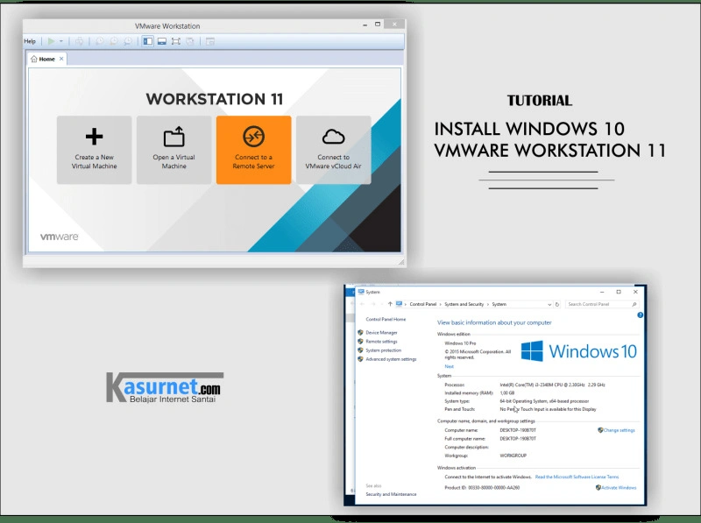Open Remote settings link
The height and width of the screenshot is (523, 701).
coord(381,342)
